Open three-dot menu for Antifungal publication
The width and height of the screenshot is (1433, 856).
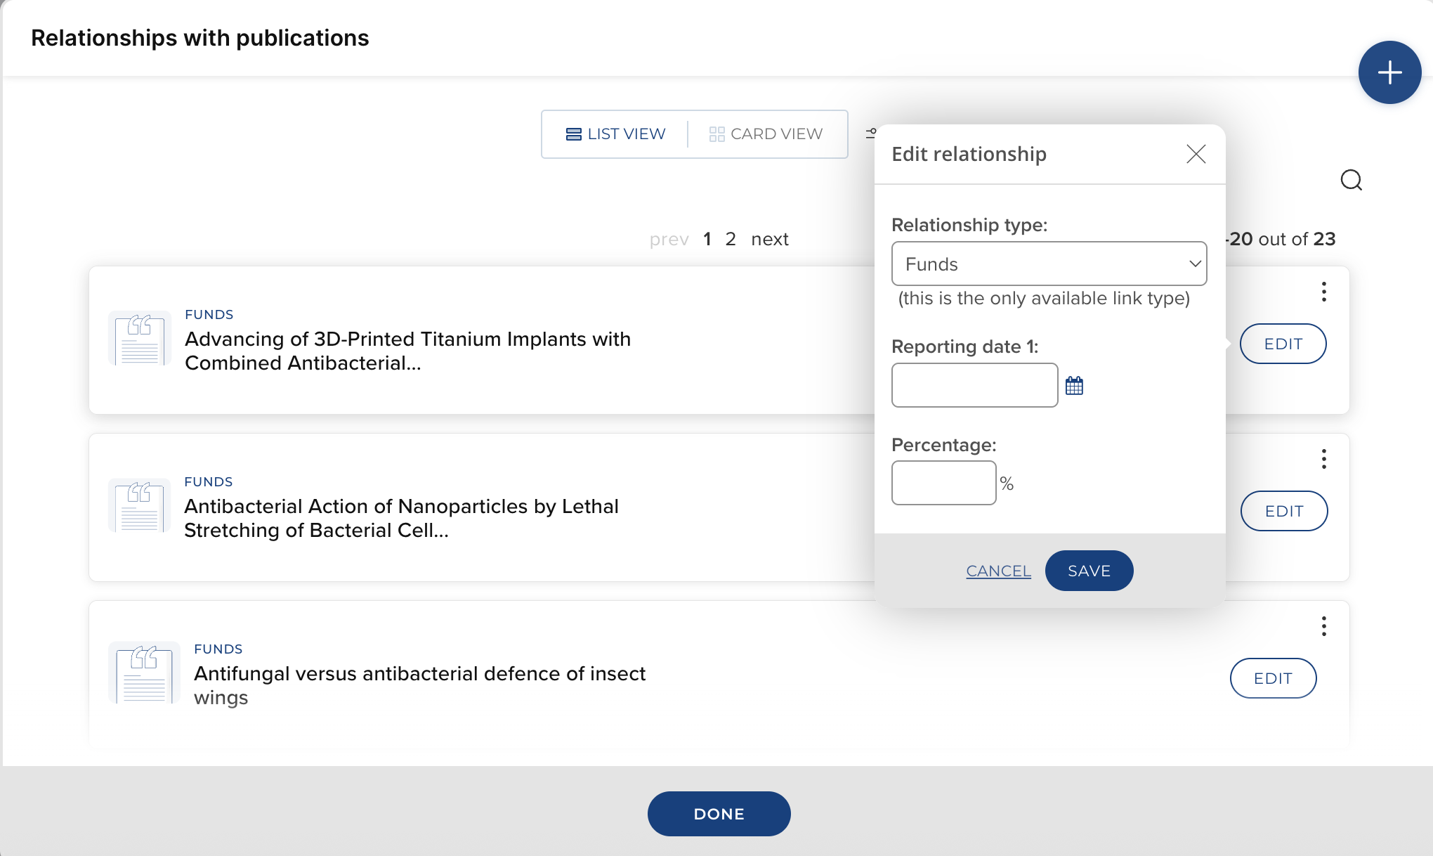click(x=1323, y=626)
